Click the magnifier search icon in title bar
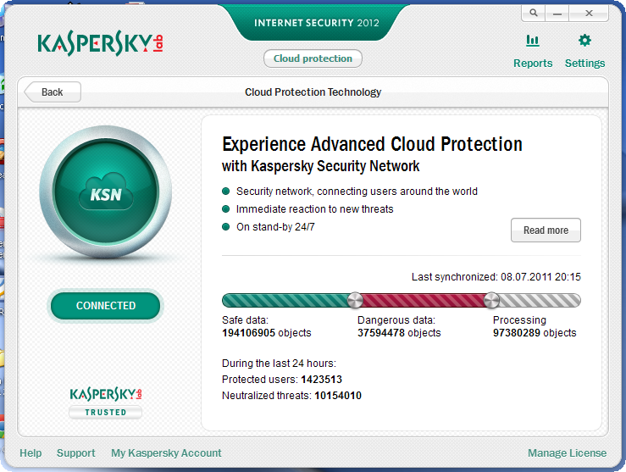The image size is (626, 472). click(x=534, y=14)
